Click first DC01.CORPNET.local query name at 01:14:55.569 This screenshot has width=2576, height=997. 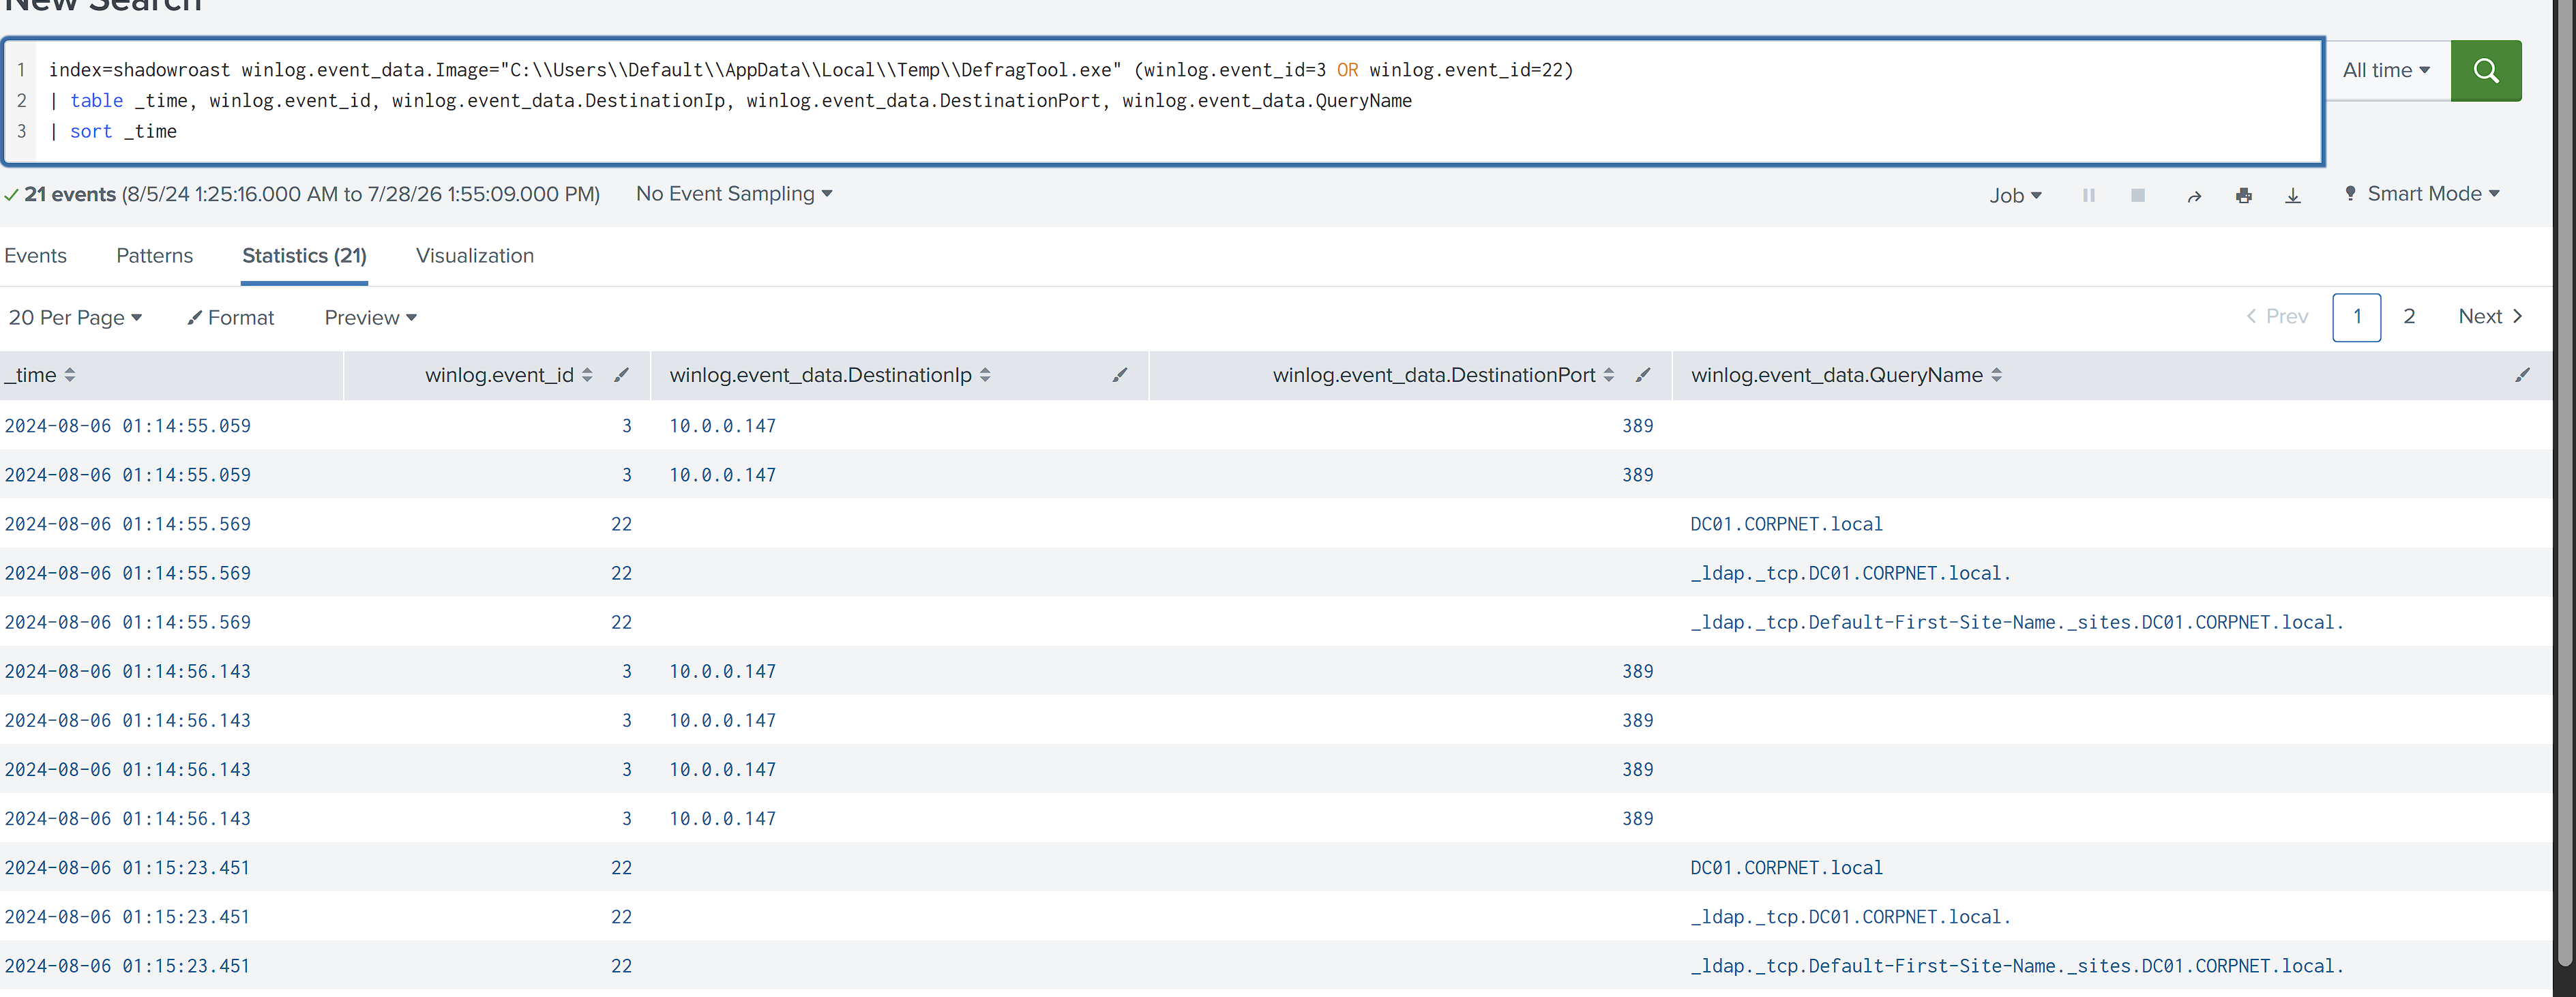[x=1786, y=524]
